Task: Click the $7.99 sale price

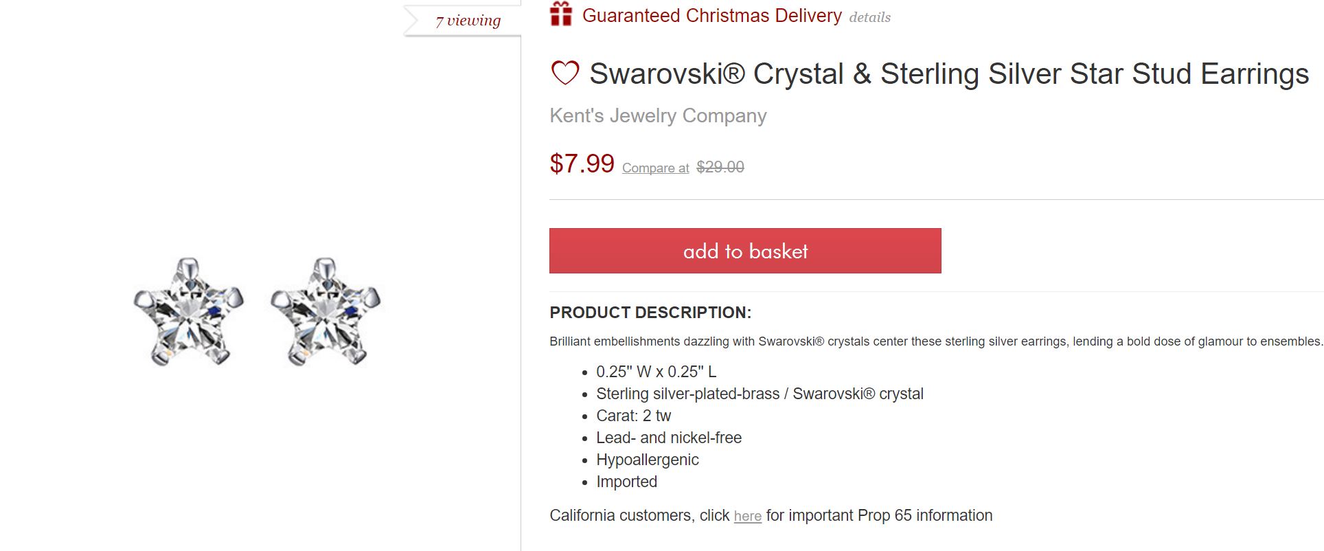Action: coord(582,164)
